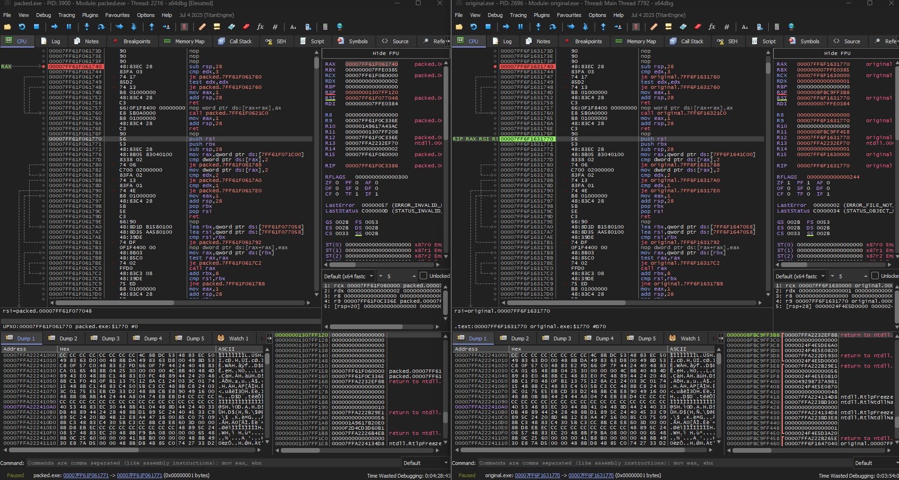899x480 pixels.
Task: Enable the Unlocked checkbox in original.exe window
Action: [x=875, y=276]
